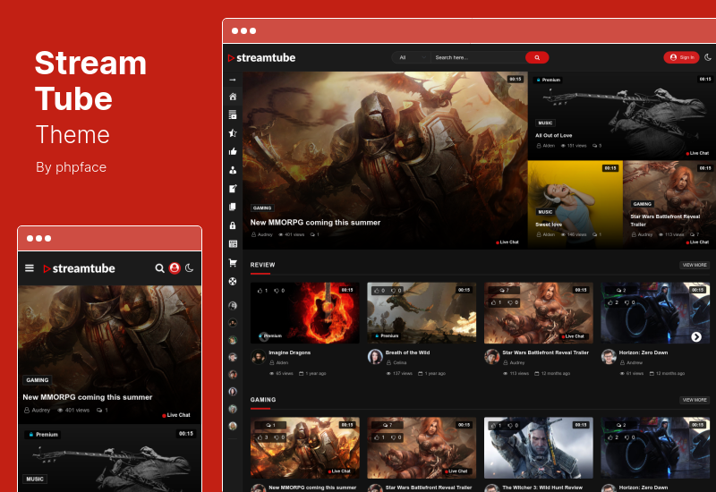The width and height of the screenshot is (716, 492).
Task: Select the REVIEW section heading
Action: 262,265
